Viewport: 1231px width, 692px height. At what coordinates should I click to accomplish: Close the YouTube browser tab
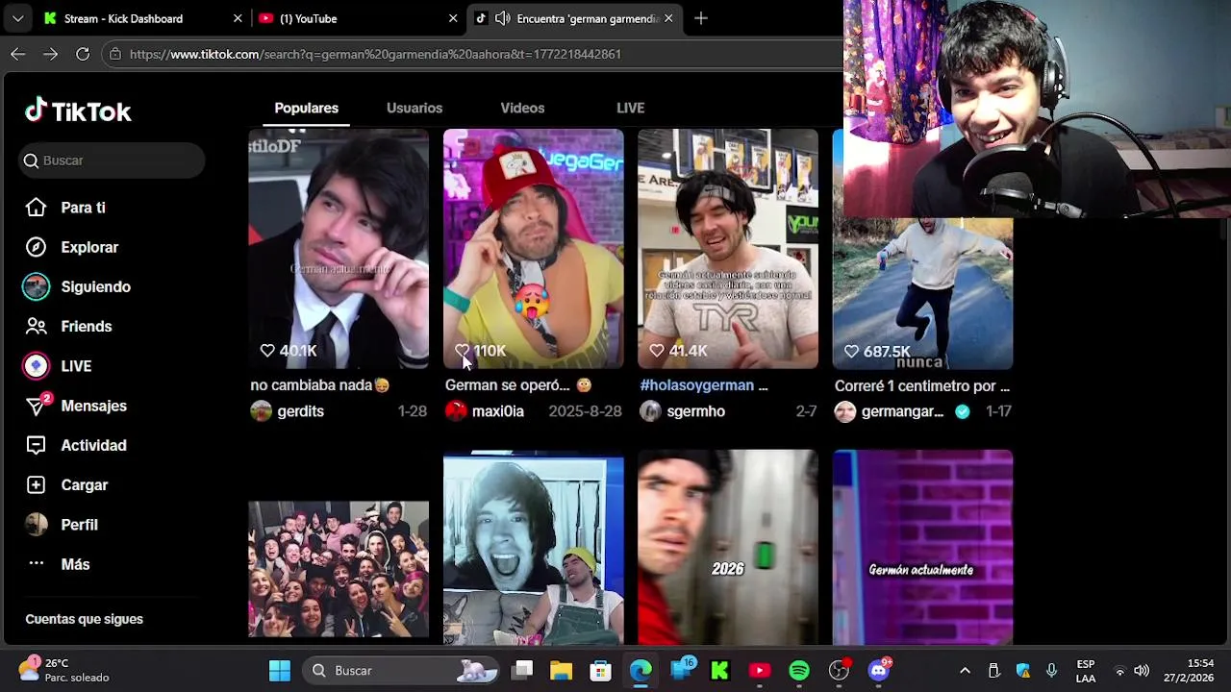click(453, 18)
